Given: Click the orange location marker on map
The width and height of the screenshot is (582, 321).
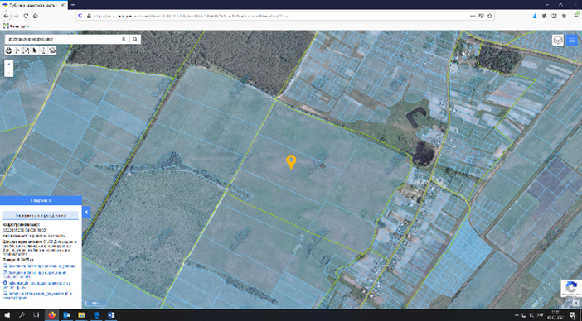Looking at the screenshot, I should click(291, 162).
